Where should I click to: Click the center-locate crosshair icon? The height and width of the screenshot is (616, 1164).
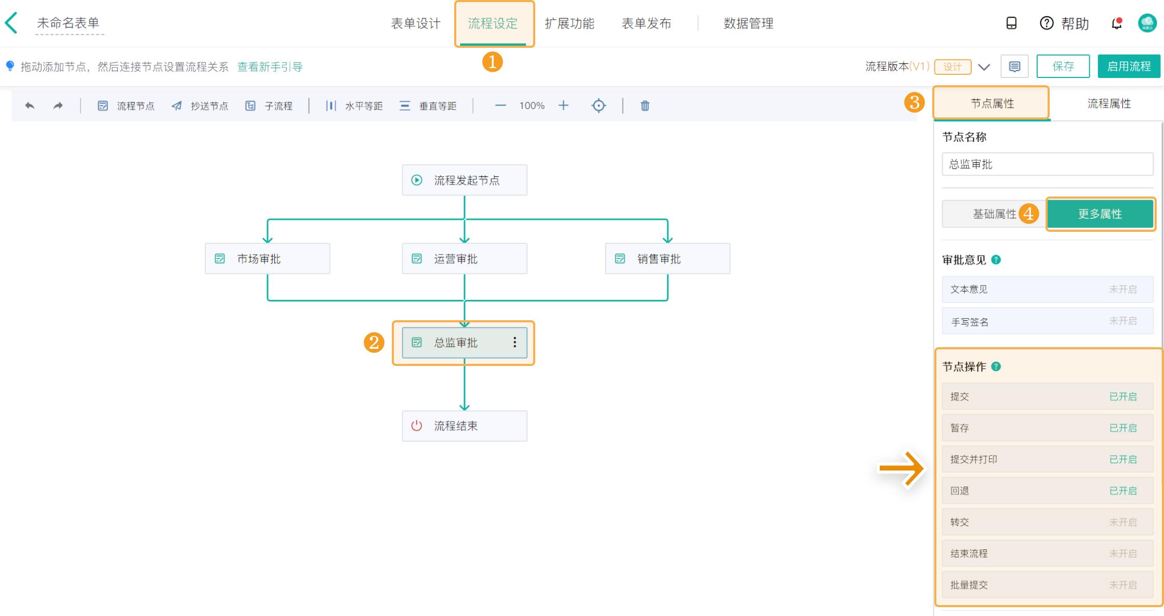click(x=599, y=106)
